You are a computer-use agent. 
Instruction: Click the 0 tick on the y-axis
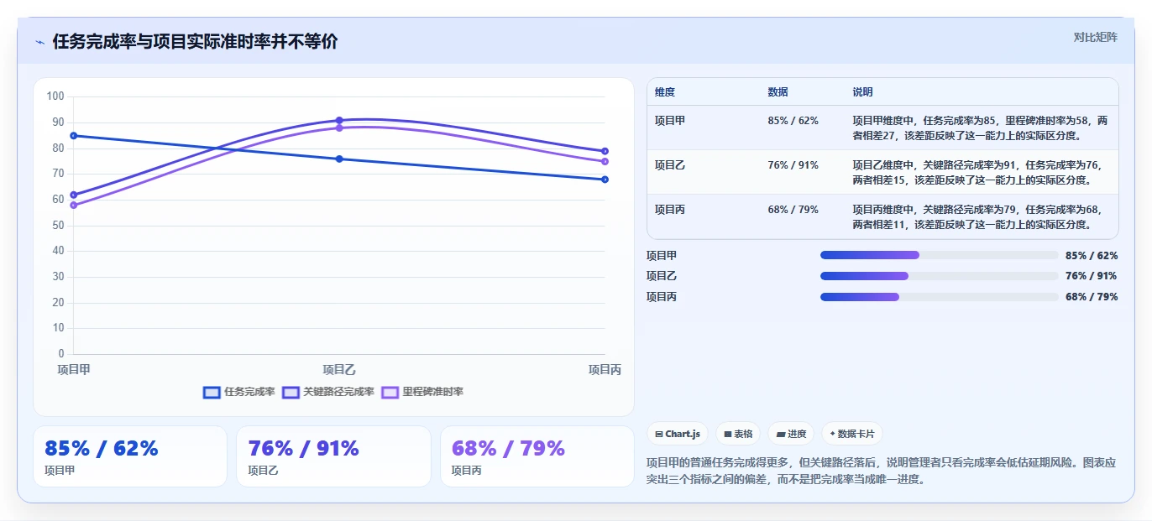click(x=61, y=354)
